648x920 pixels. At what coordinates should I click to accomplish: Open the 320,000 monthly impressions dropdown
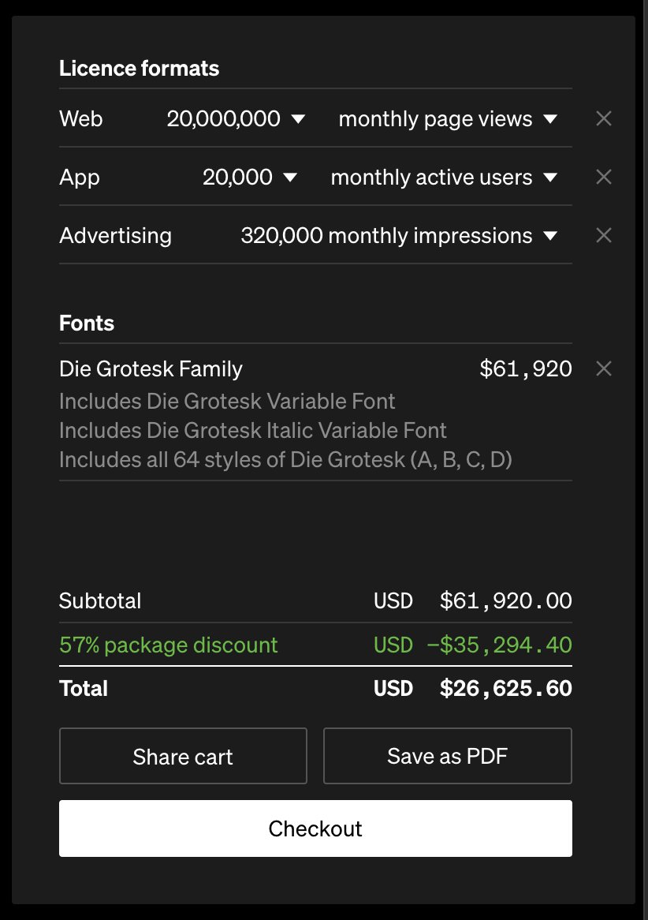399,235
